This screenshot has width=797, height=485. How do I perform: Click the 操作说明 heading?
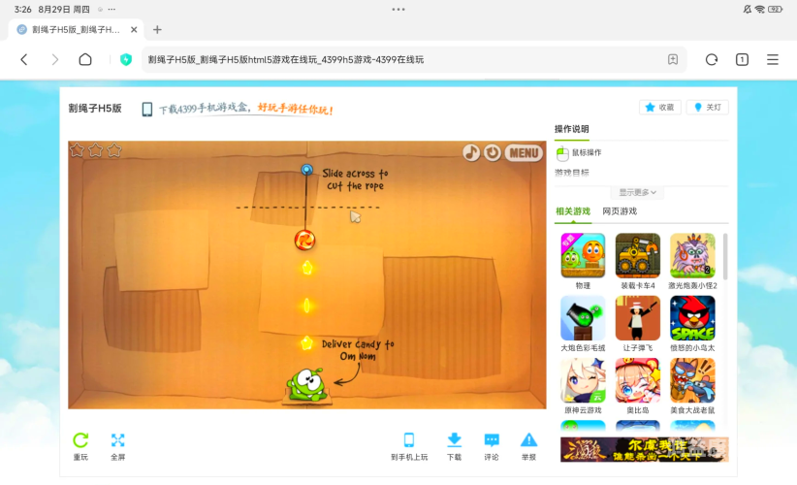[x=572, y=129]
